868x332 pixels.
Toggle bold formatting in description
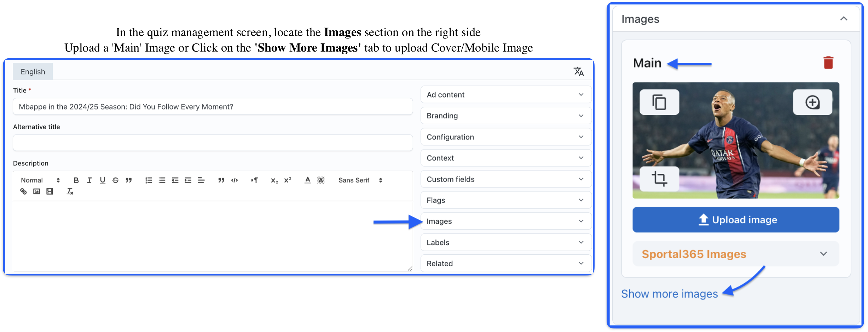coord(76,180)
